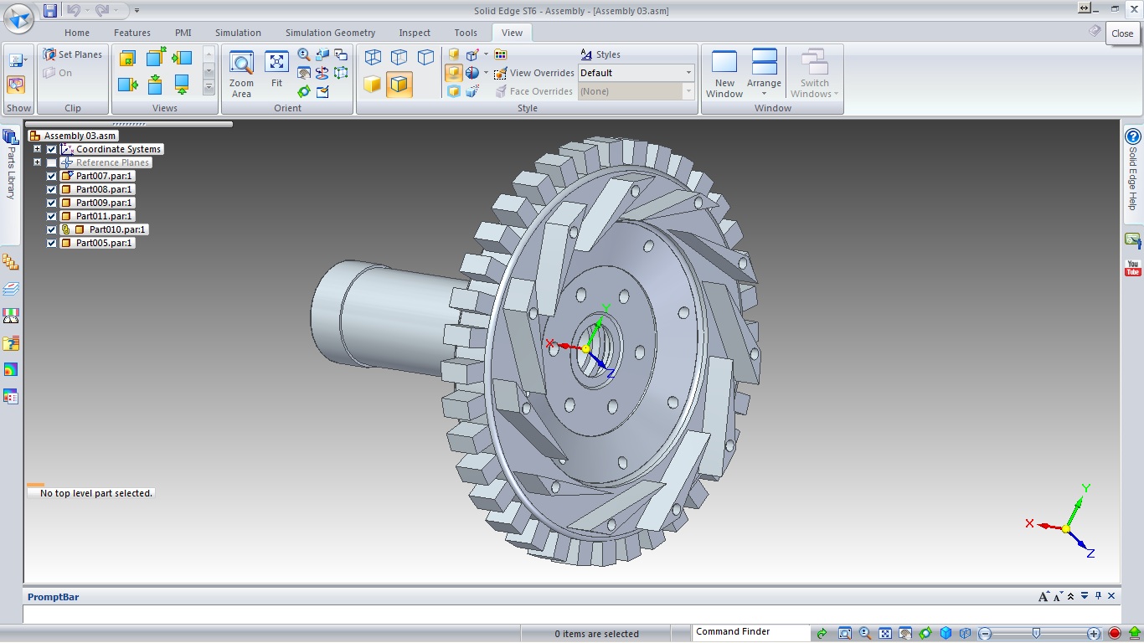Viewport: 1144px width, 643px height.
Task: Switch to the Simulation tab
Action: tap(238, 33)
